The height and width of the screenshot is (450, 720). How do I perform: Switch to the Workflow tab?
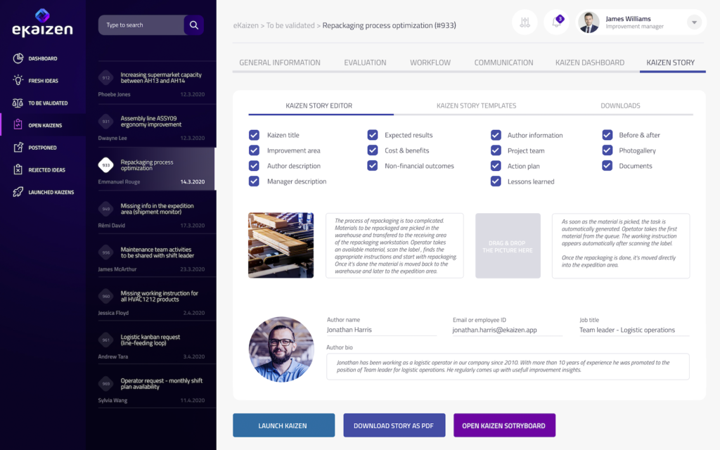point(430,63)
